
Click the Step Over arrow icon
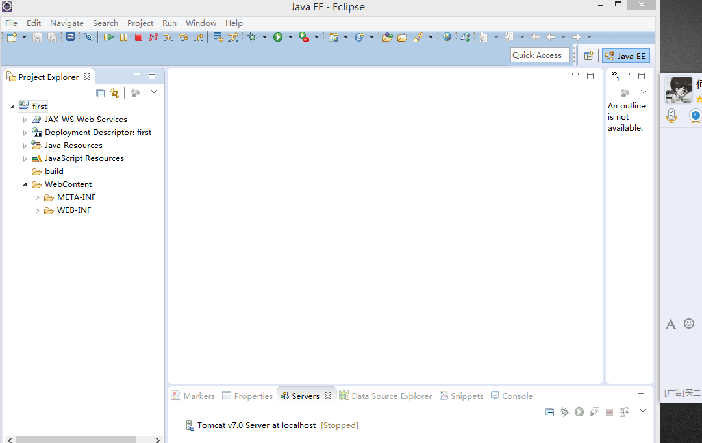[183, 37]
